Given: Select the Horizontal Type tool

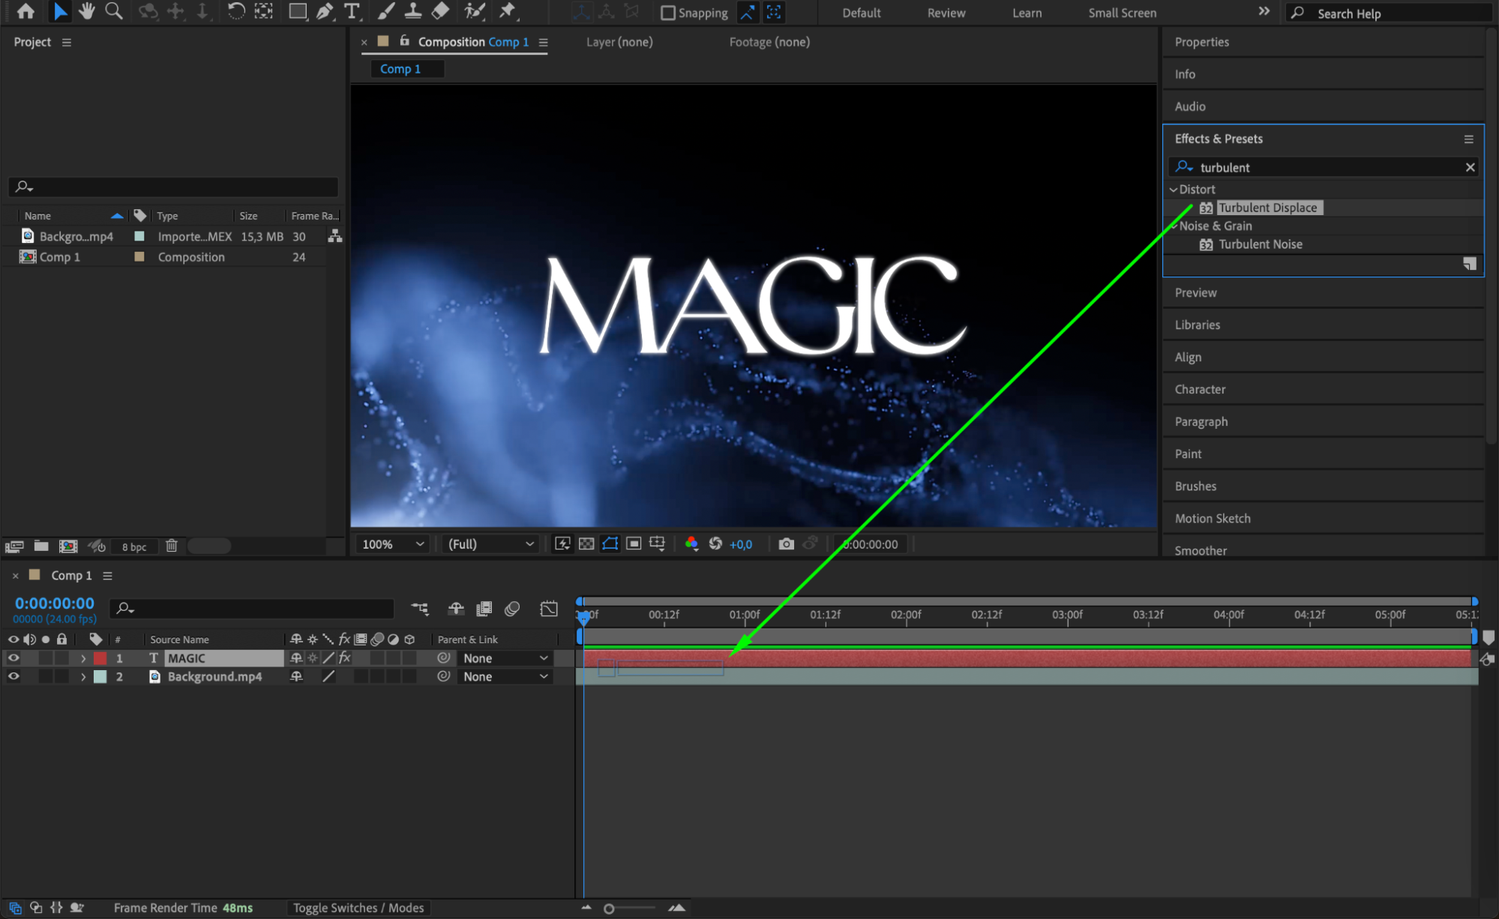Looking at the screenshot, I should click(351, 11).
